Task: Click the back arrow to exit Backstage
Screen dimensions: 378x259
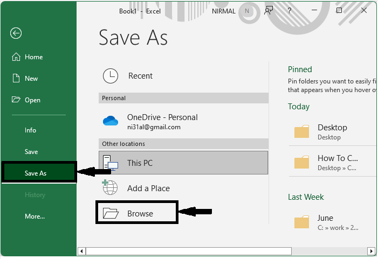Action: [16, 33]
